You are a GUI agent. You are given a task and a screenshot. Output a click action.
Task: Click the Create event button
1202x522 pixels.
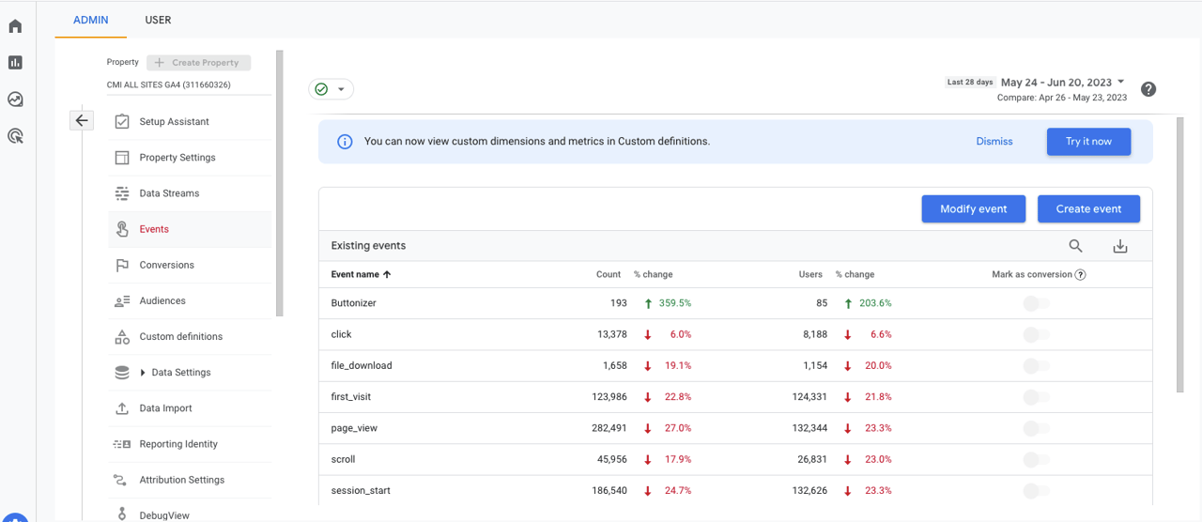point(1088,209)
